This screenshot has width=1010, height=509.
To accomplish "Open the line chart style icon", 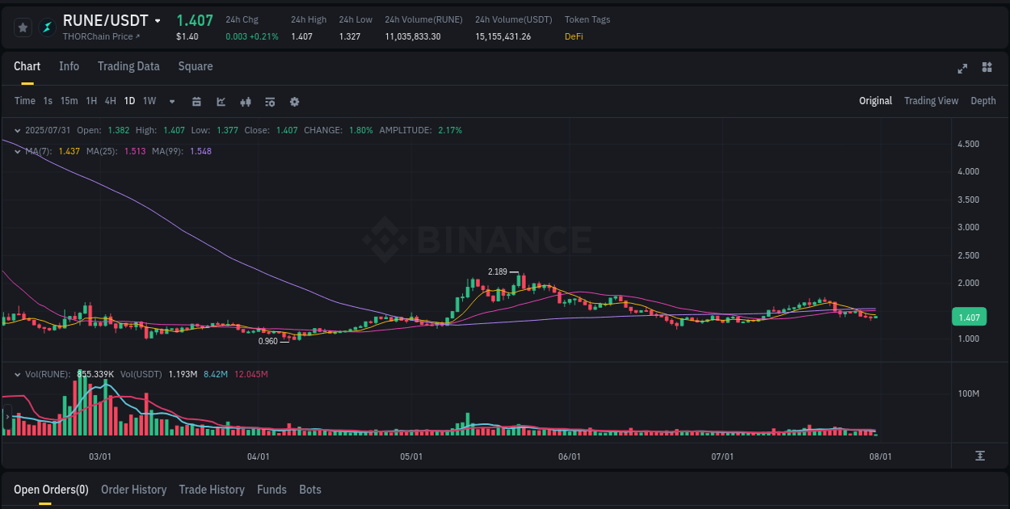I will click(x=221, y=102).
